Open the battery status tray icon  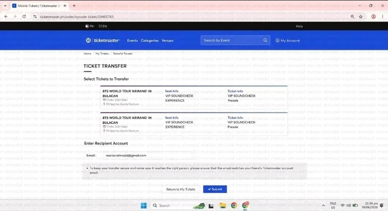pos(355,205)
